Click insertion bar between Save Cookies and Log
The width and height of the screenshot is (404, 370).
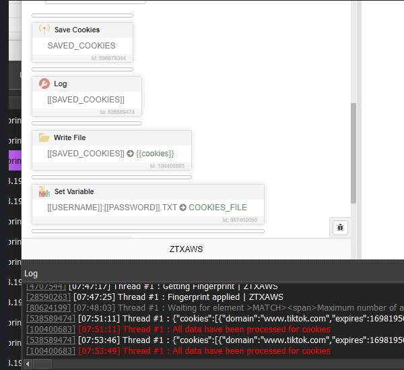[82, 69]
